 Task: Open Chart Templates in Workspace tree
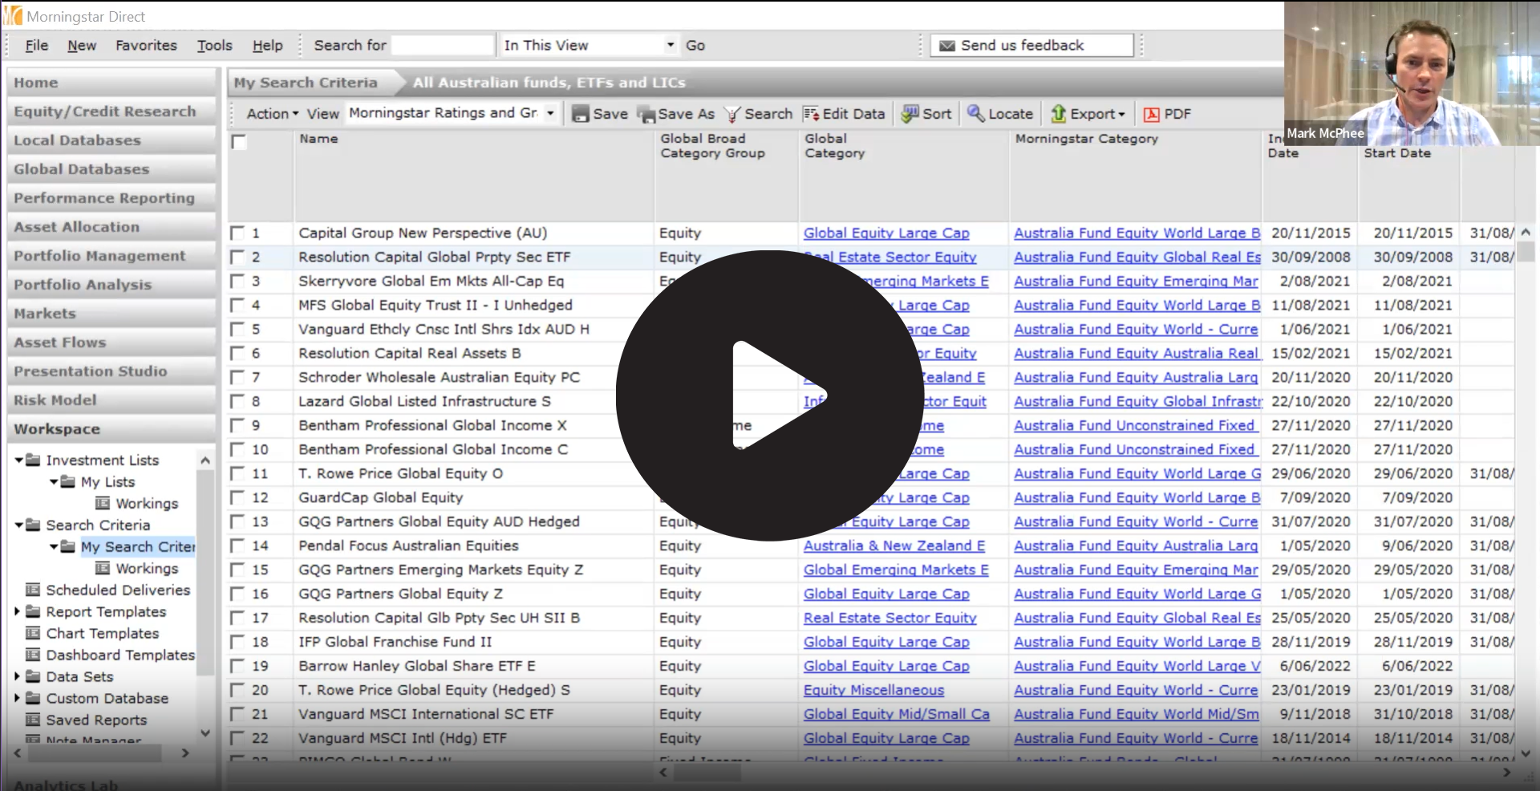point(102,633)
